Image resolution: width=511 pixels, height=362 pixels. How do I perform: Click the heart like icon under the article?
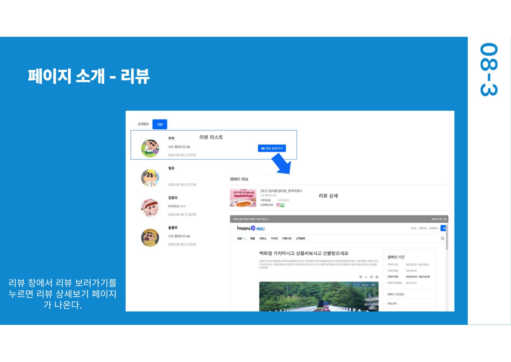click(x=361, y=277)
